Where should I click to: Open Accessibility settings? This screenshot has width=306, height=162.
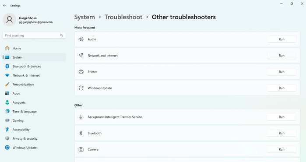pos(34,129)
